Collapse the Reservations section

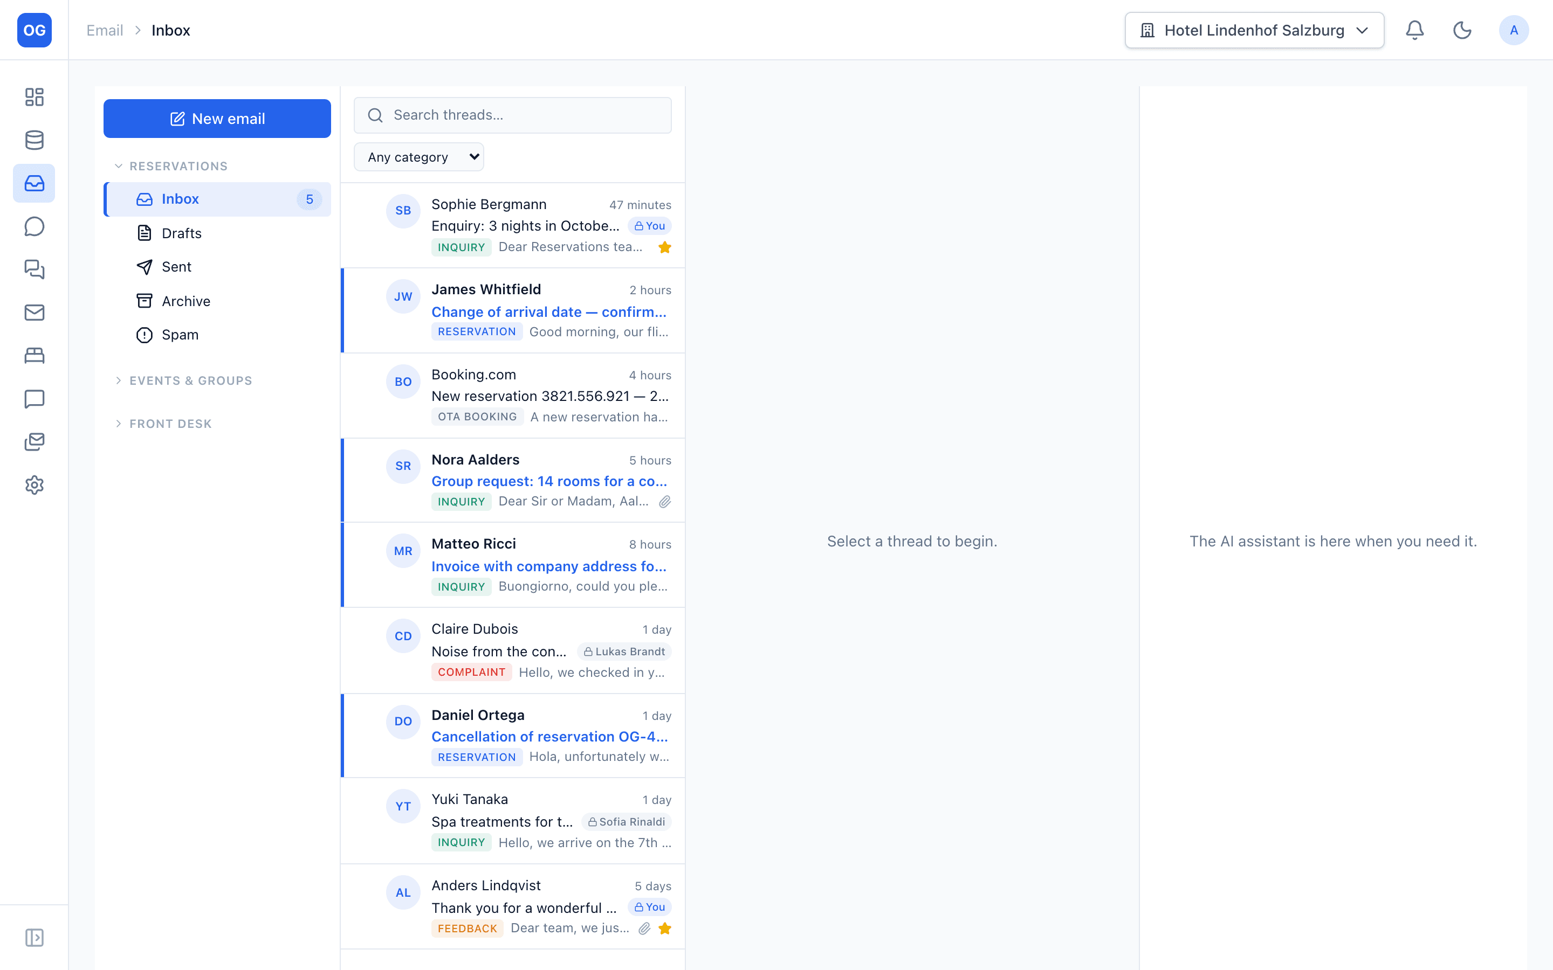point(171,166)
